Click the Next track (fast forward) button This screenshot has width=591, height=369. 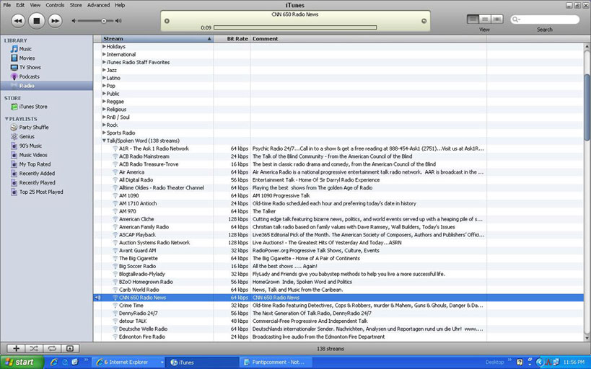point(55,21)
